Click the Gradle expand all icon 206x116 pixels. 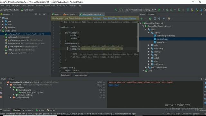(x=155, y=19)
